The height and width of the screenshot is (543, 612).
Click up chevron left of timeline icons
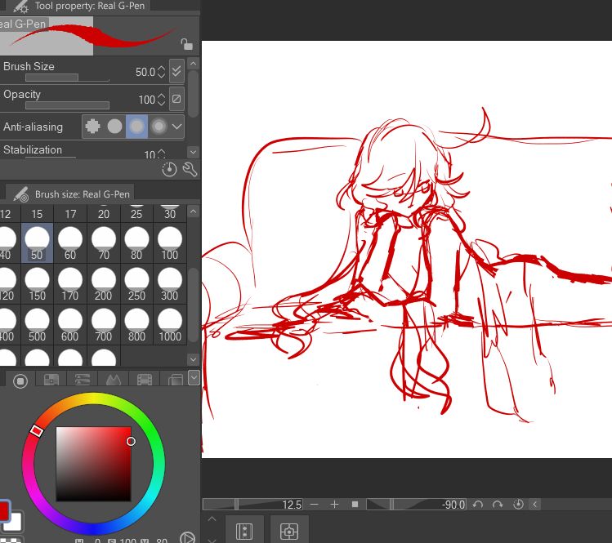(x=212, y=519)
